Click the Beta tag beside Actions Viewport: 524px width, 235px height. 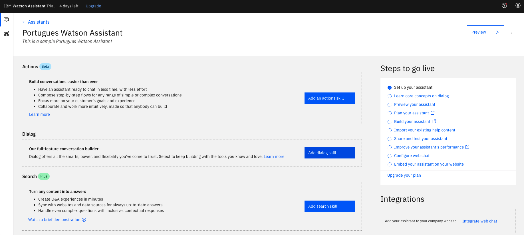(45, 67)
